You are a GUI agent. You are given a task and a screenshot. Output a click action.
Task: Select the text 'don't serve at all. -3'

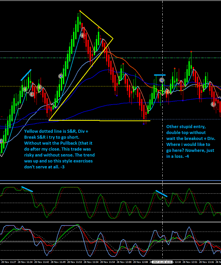point(44,167)
